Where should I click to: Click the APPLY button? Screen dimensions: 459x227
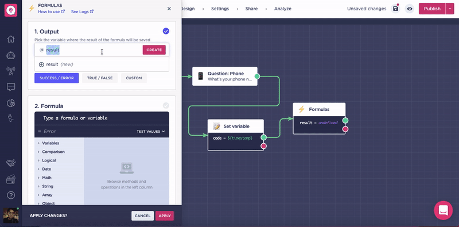pos(165,216)
